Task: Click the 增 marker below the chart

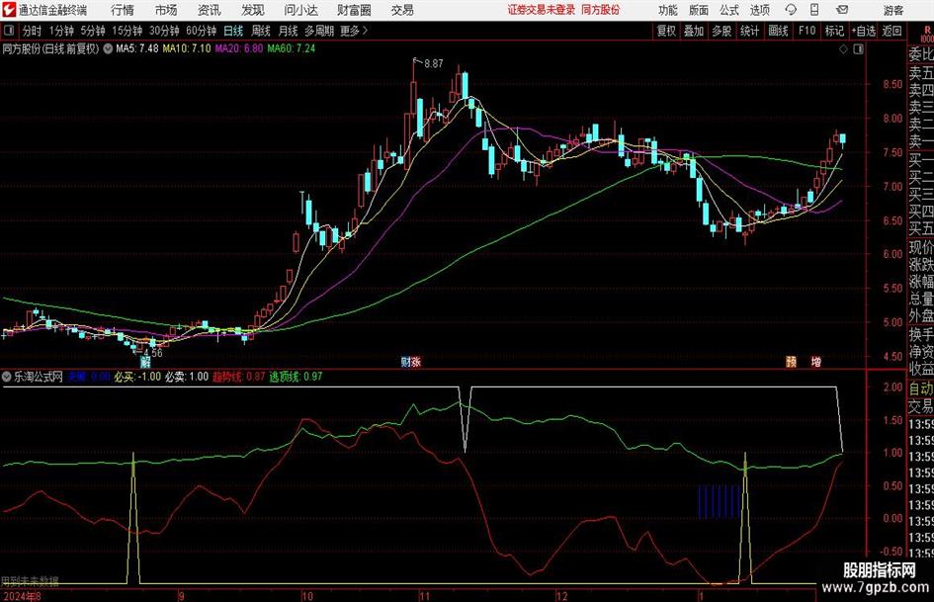Action: coord(816,362)
